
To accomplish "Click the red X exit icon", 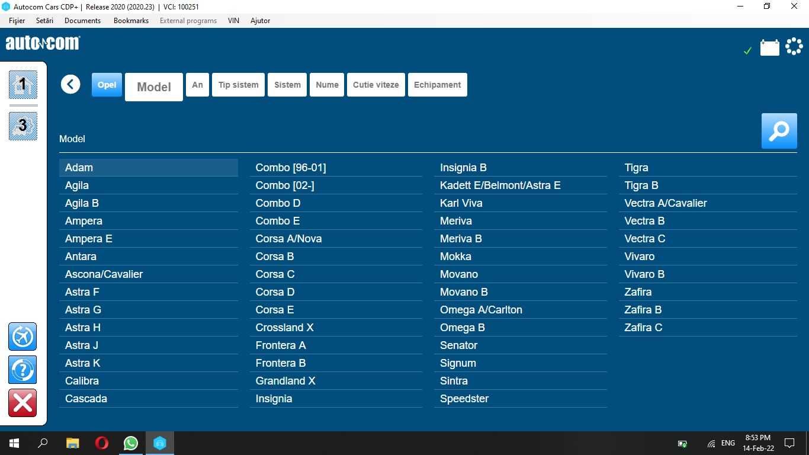I will point(23,403).
